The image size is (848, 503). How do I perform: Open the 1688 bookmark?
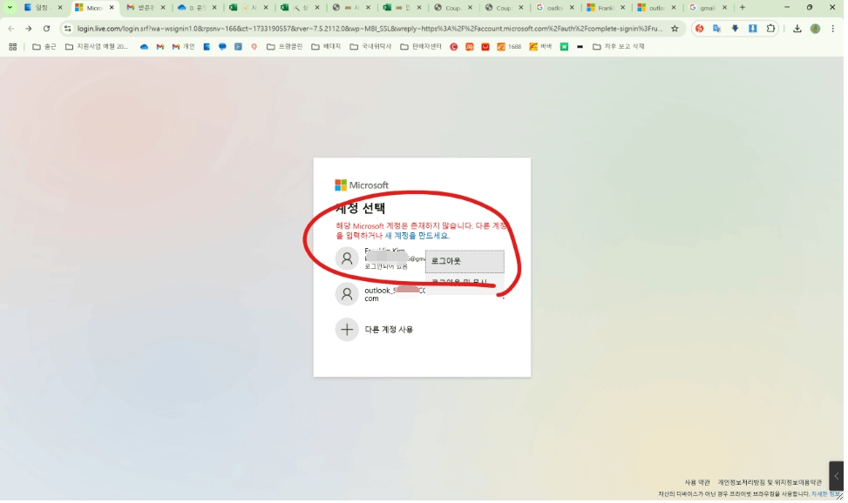[x=511, y=47]
